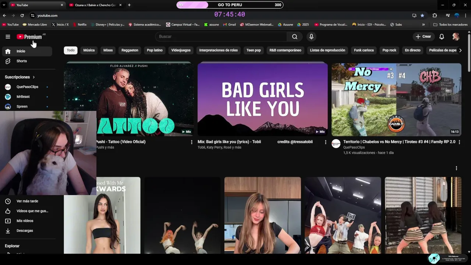The height and width of the screenshot is (265, 471).
Task: Reload the page in browser
Action: tap(22, 15)
